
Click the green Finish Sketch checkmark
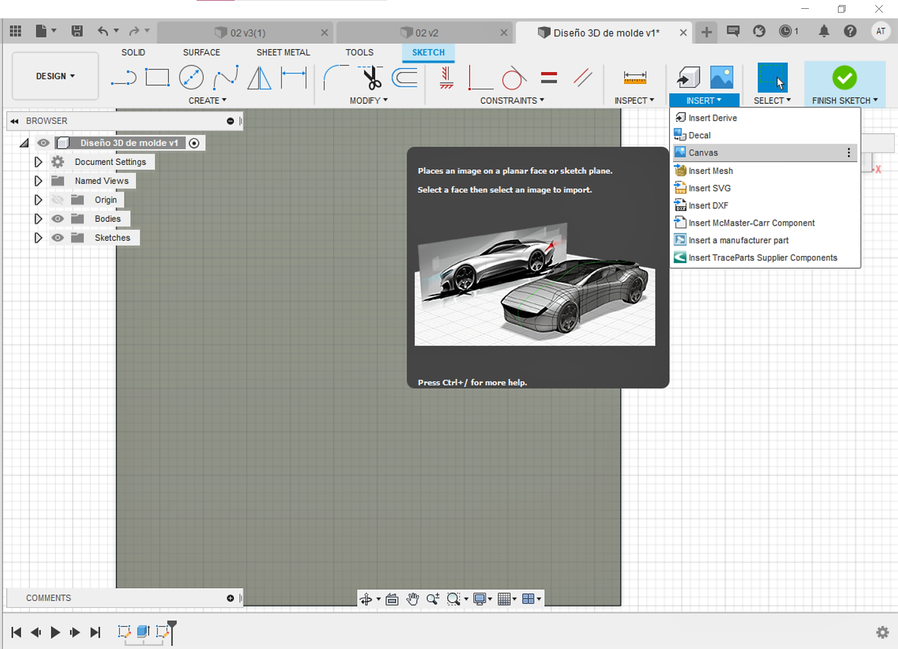pyautogui.click(x=844, y=78)
